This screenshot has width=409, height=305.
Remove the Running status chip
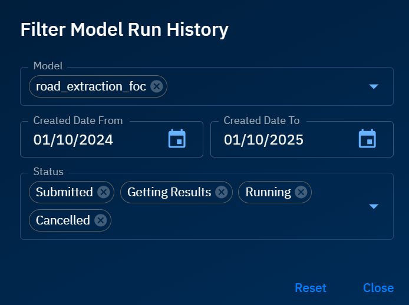pos(301,192)
